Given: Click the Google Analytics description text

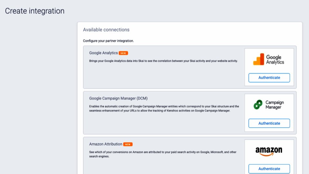Looking at the screenshot, I should tap(163, 61).
